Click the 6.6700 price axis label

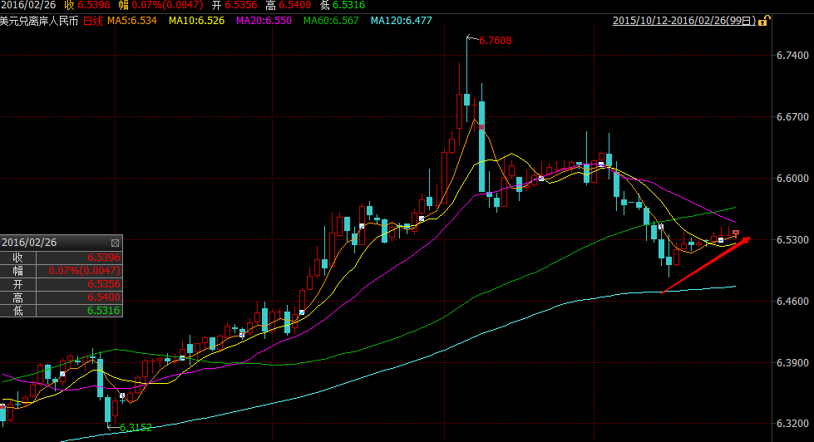coord(792,116)
